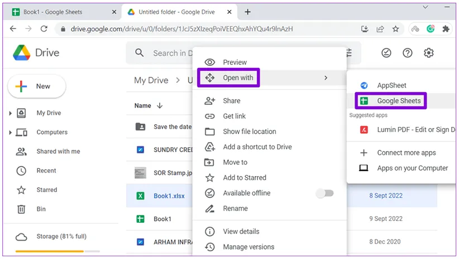Screen dimensions: 459x259
Task: Expand the Computers tree arrow
Action: (x=10, y=133)
